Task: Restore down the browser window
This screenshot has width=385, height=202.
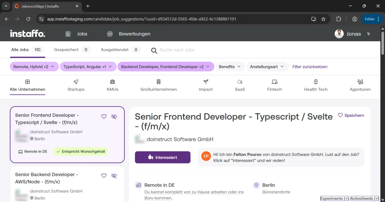Action: click(x=364, y=6)
